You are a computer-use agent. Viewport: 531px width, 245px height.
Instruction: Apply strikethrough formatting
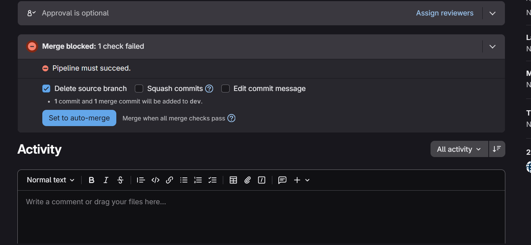120,180
